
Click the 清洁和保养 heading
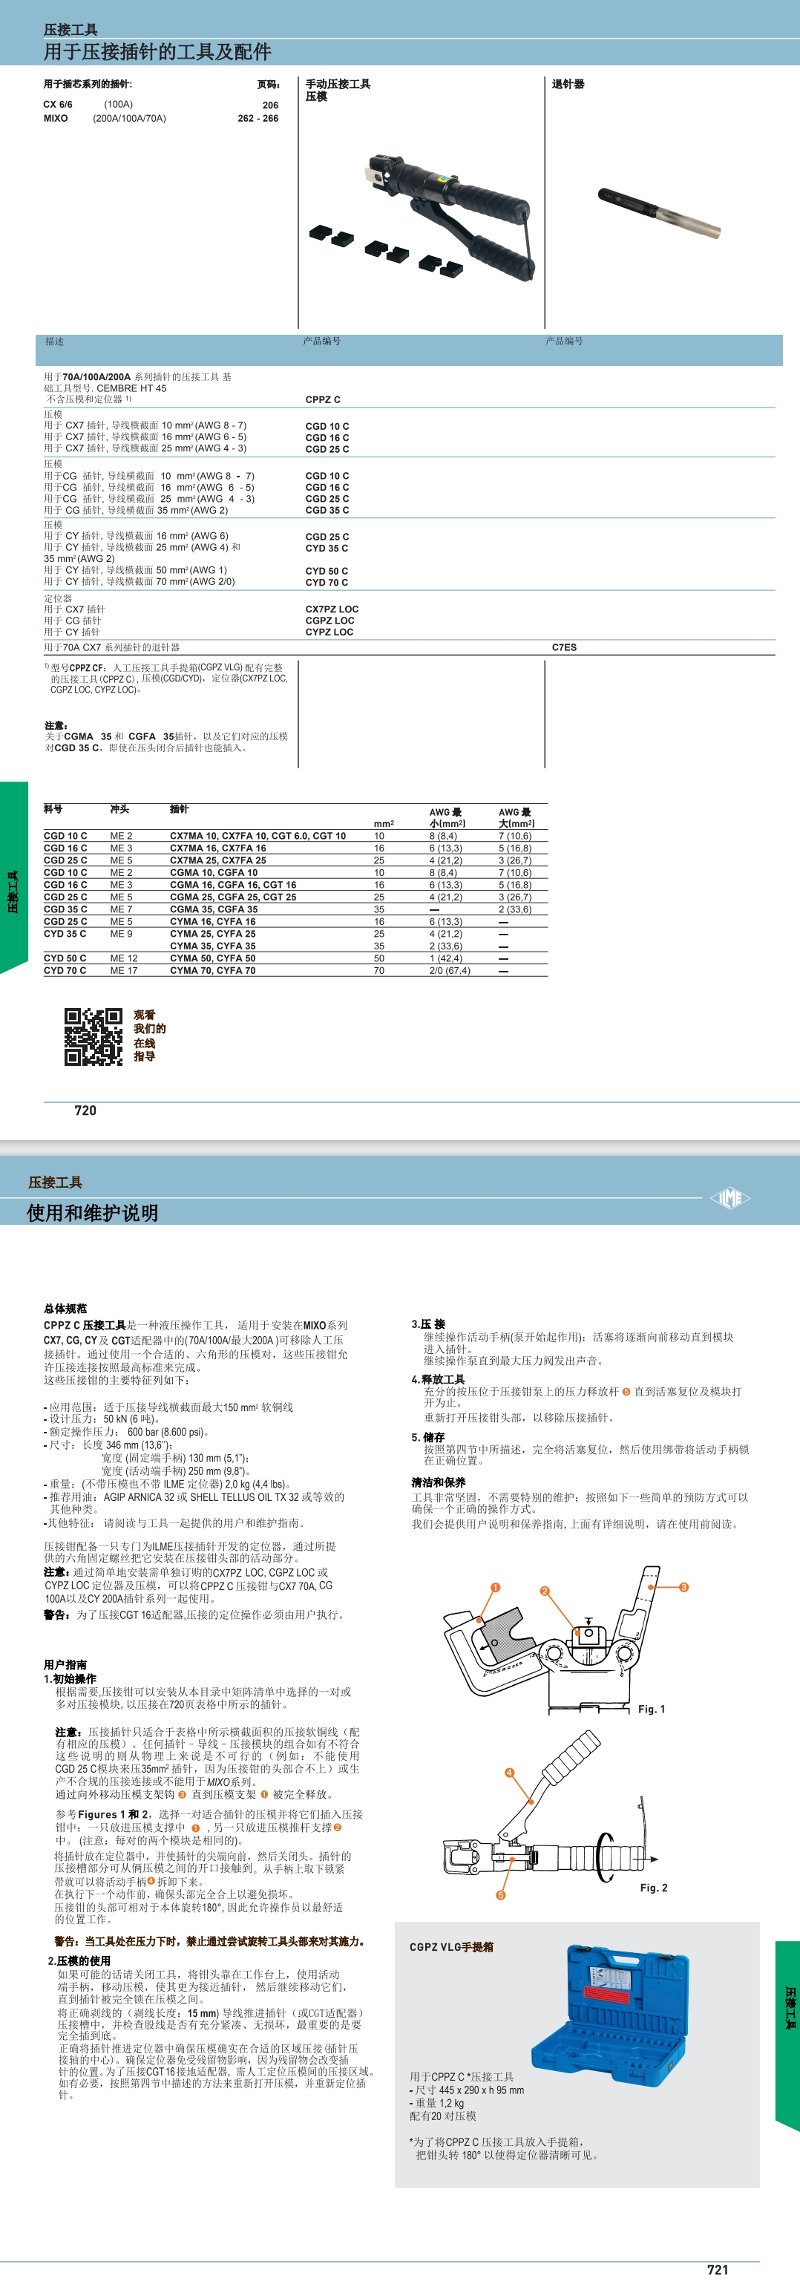tap(439, 1482)
